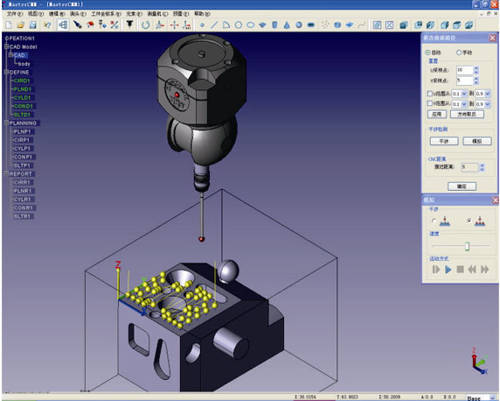
Task: Select the cone element tool
Action: click(x=287, y=25)
